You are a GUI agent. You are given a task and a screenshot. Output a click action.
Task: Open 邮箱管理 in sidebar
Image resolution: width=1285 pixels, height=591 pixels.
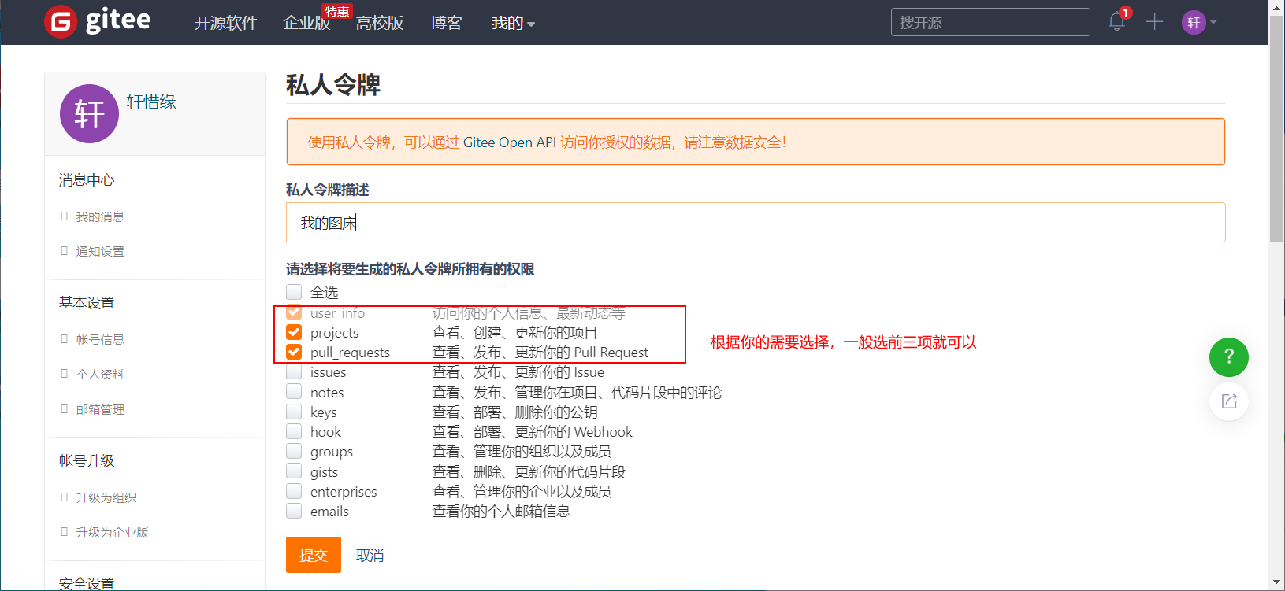tap(100, 409)
